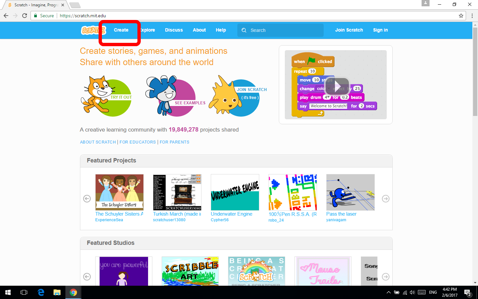Viewport: 478px width, 299px height.
Task: Click Join Scratch in the navbar
Action: [349, 30]
